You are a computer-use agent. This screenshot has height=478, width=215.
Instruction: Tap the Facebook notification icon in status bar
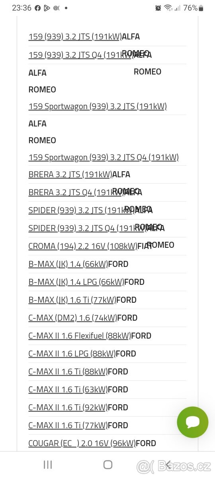[x=38, y=8]
